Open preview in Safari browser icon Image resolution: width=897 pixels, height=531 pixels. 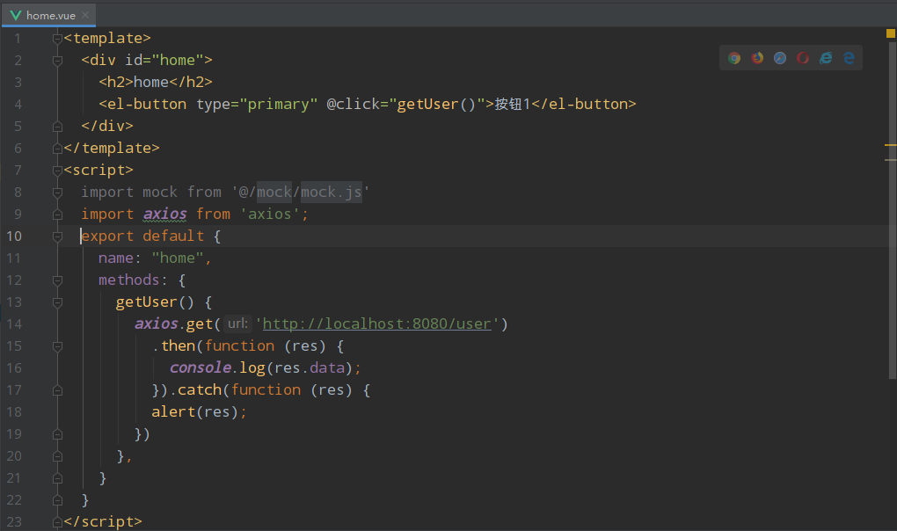pos(780,58)
